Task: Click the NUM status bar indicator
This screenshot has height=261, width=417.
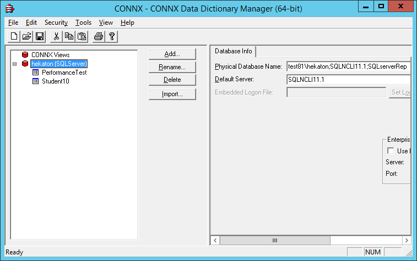Action: [x=373, y=252]
